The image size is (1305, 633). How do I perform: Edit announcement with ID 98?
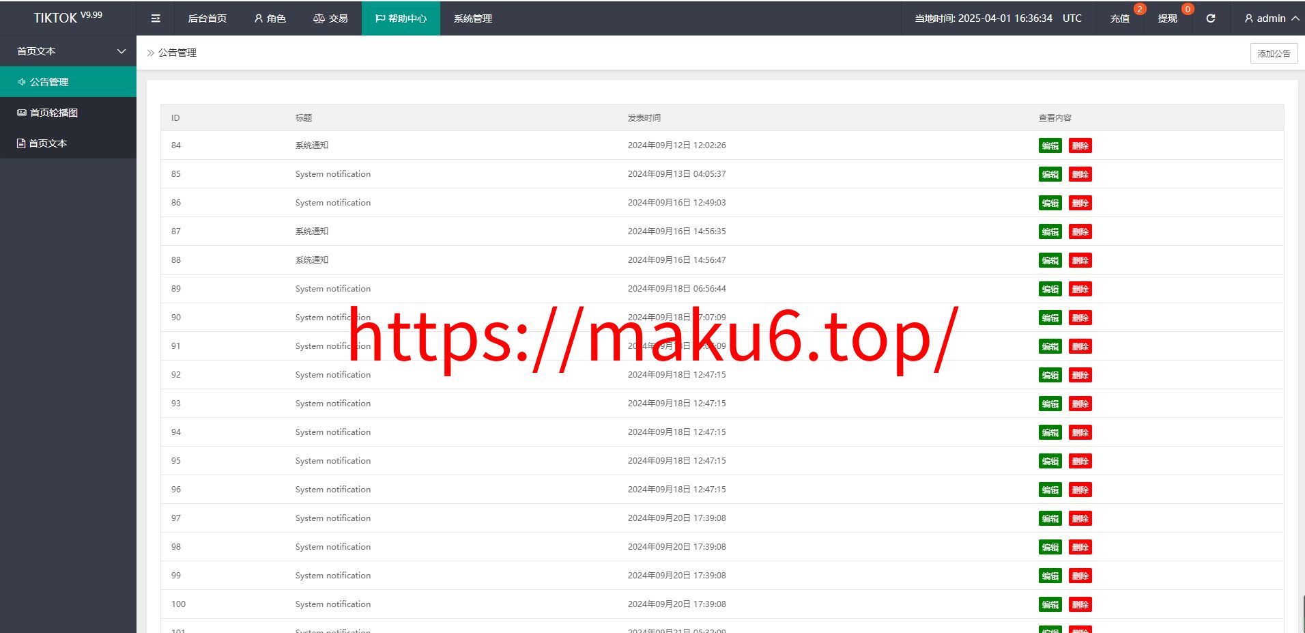tap(1050, 547)
